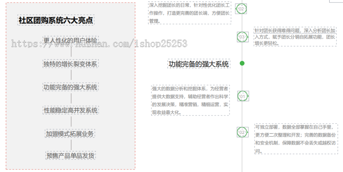Select the list item 预售产品单品发货

point(71,155)
